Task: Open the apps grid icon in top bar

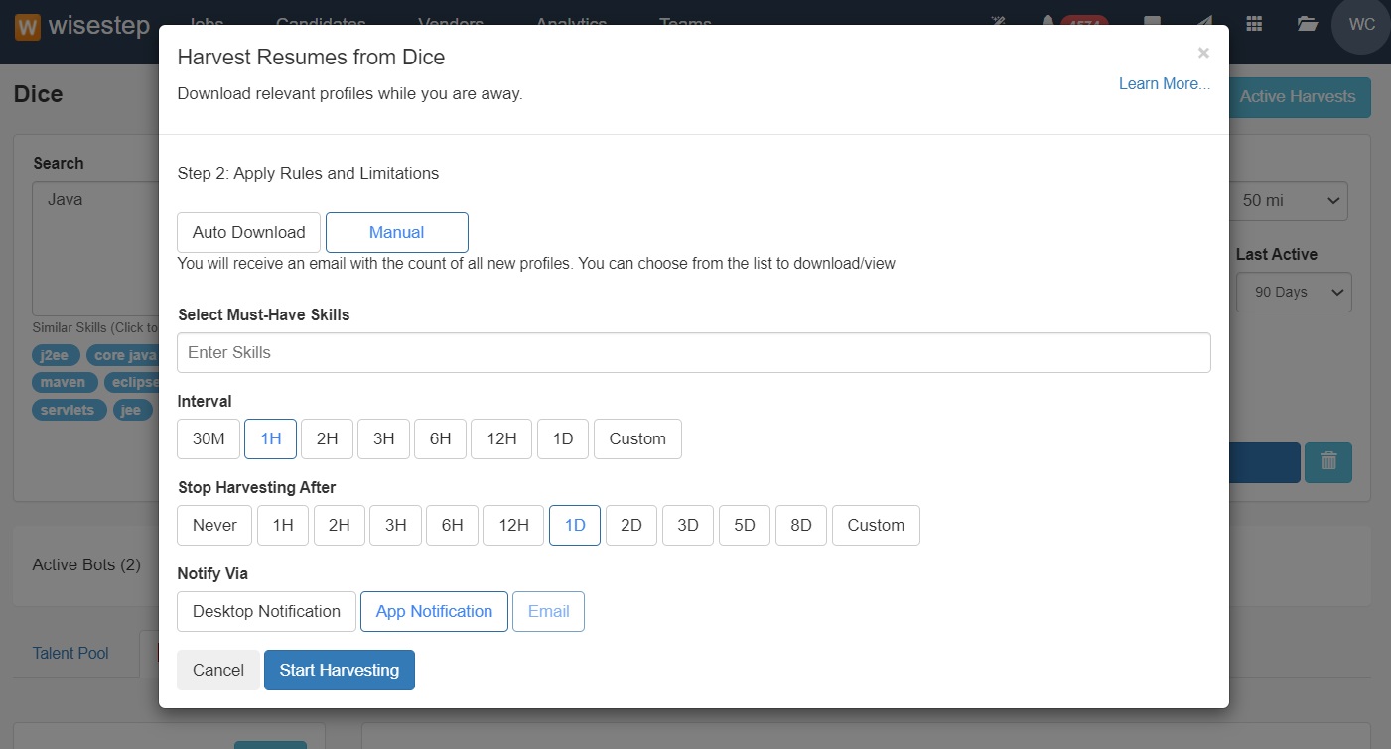Action: tap(1254, 24)
